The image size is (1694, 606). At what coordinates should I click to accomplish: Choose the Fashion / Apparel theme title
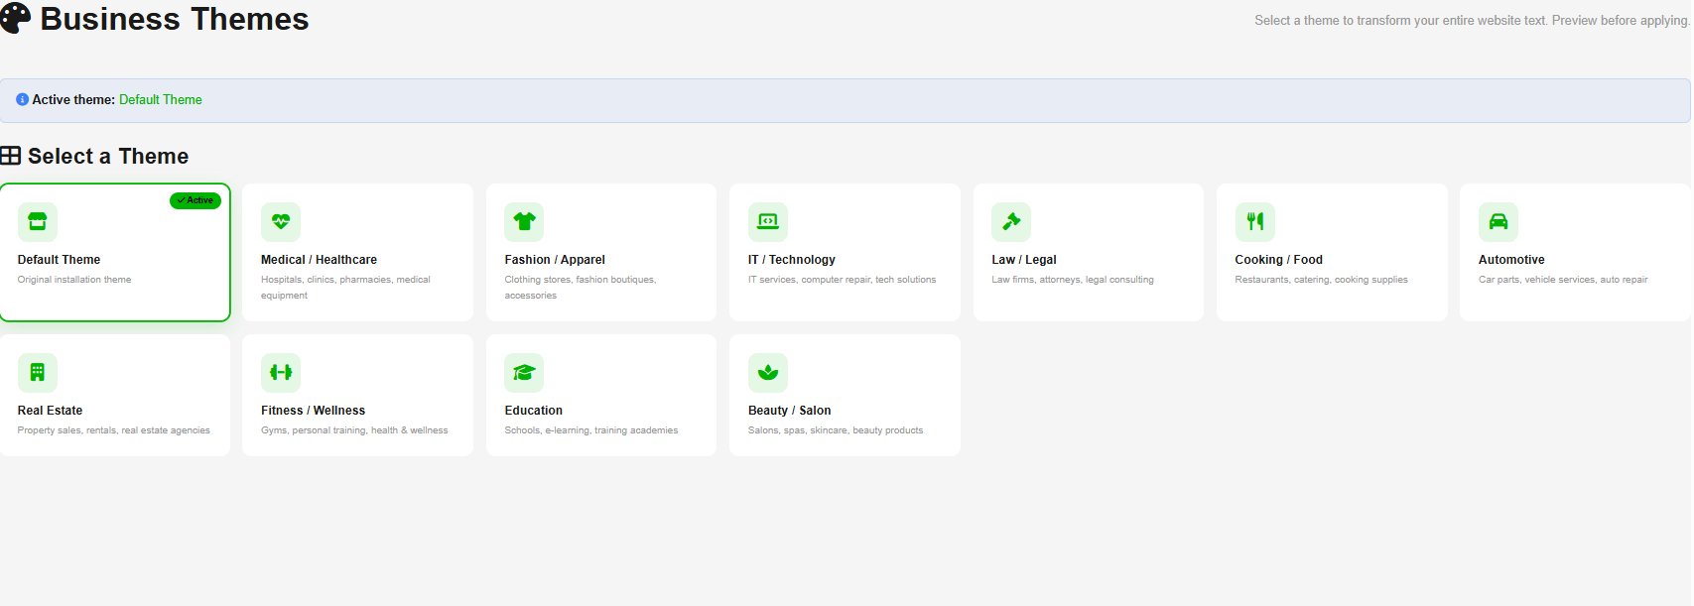click(555, 260)
